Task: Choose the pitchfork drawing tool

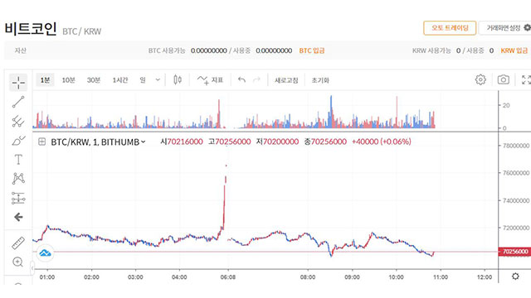Action: [18, 121]
